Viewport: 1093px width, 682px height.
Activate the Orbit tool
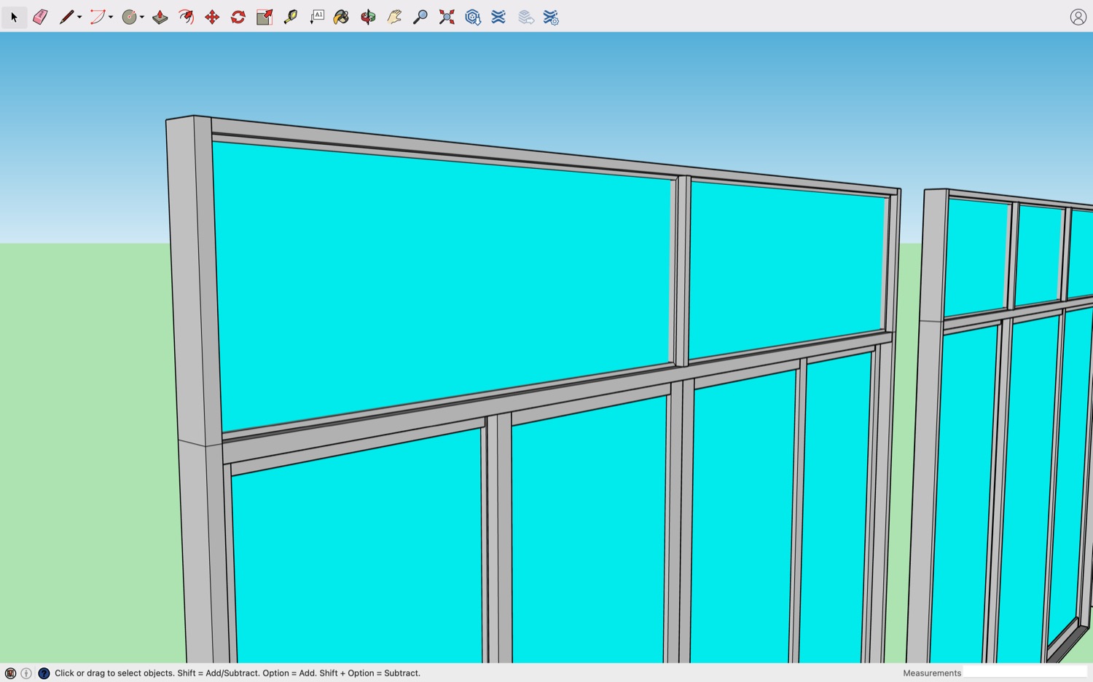point(368,17)
